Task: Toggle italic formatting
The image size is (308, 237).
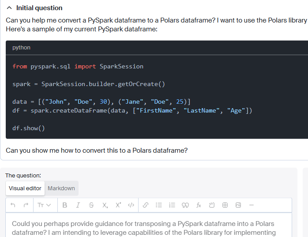Action: click(78, 205)
